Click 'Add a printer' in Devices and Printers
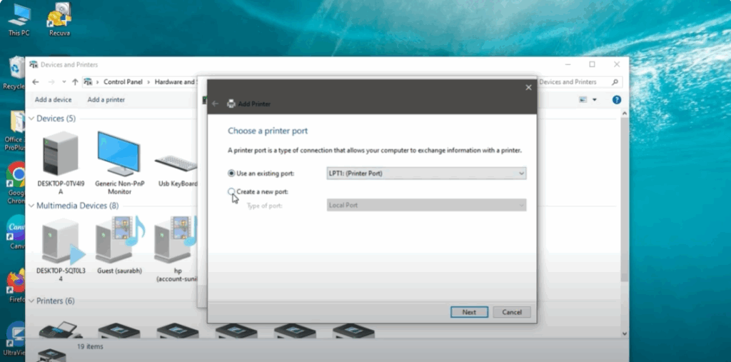The width and height of the screenshot is (731, 362). (x=106, y=99)
